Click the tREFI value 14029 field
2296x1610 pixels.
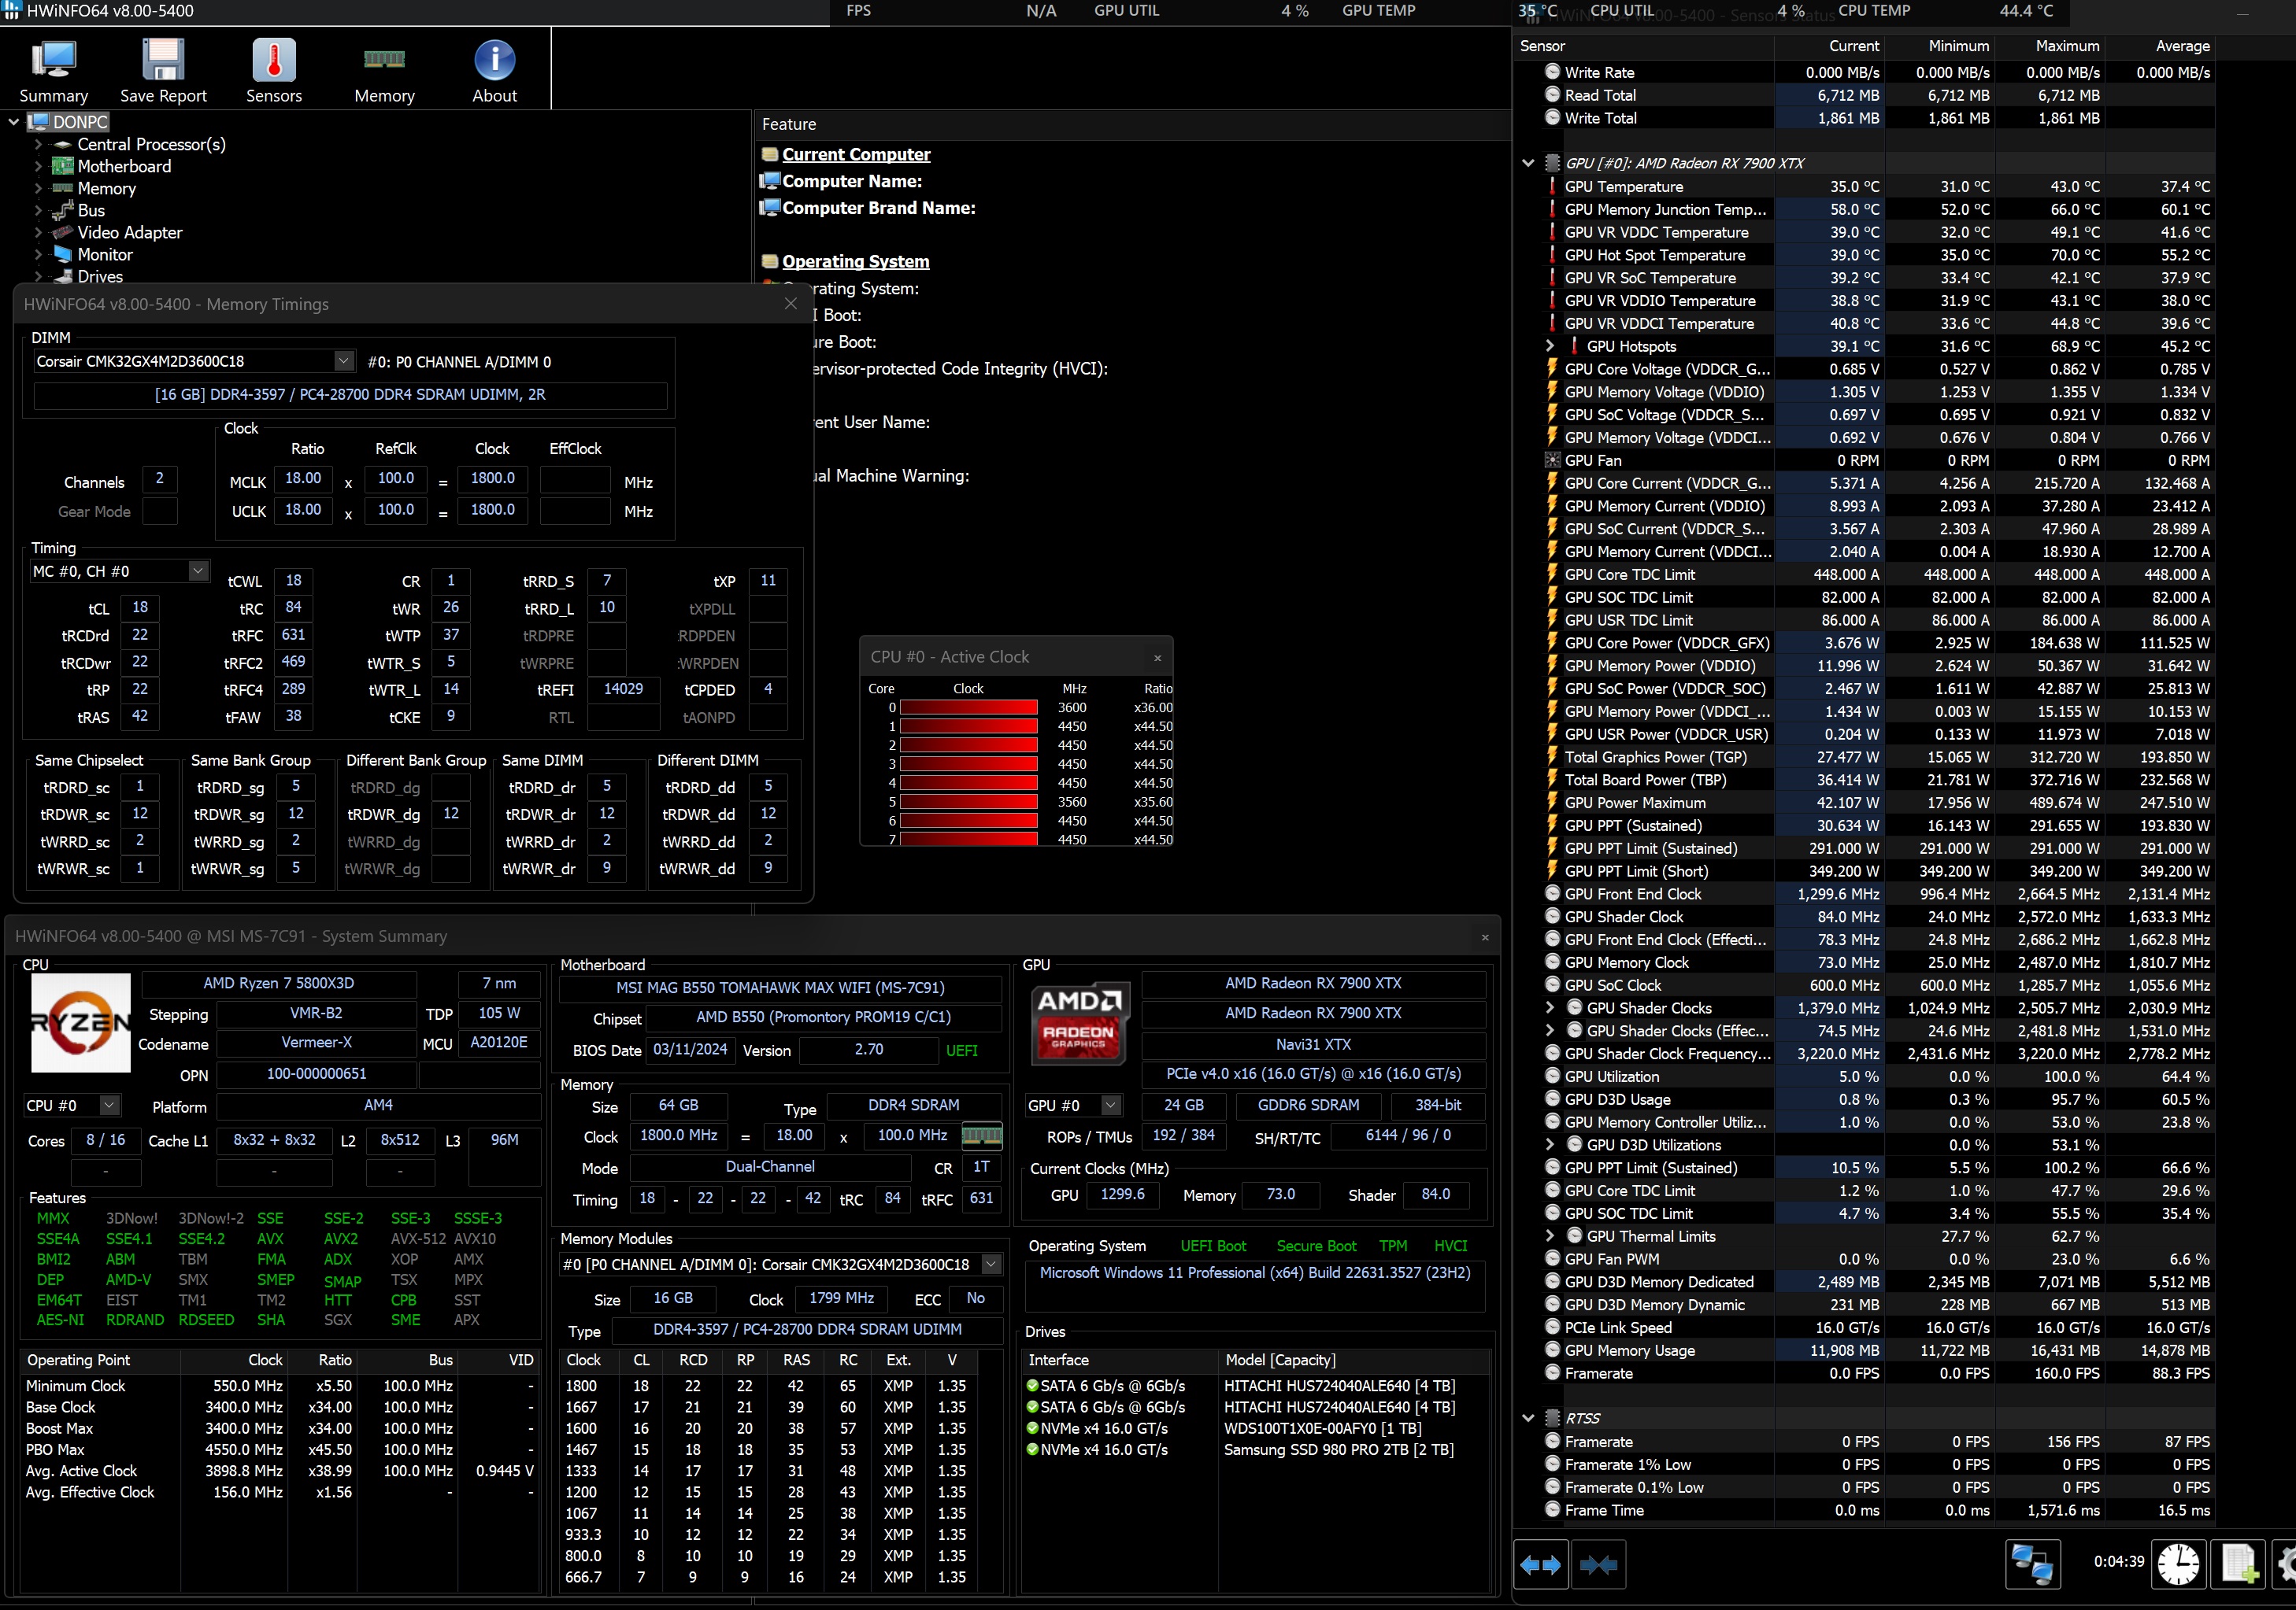623,689
